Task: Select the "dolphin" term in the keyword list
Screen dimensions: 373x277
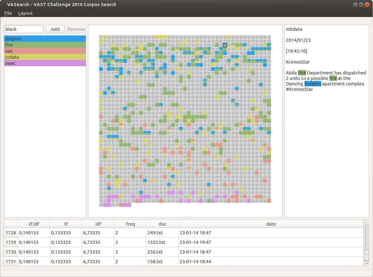Action: 45,39
